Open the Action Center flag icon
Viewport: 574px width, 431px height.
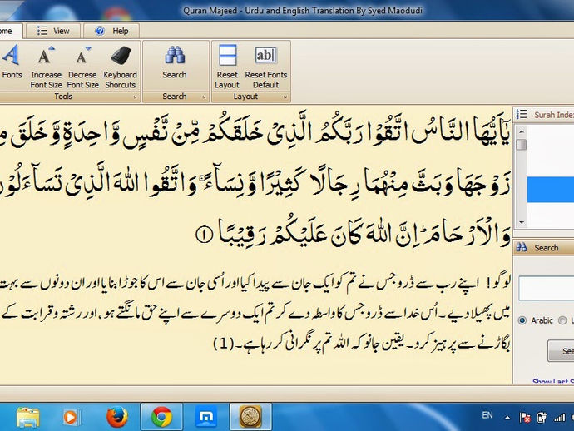pyautogui.click(x=525, y=418)
